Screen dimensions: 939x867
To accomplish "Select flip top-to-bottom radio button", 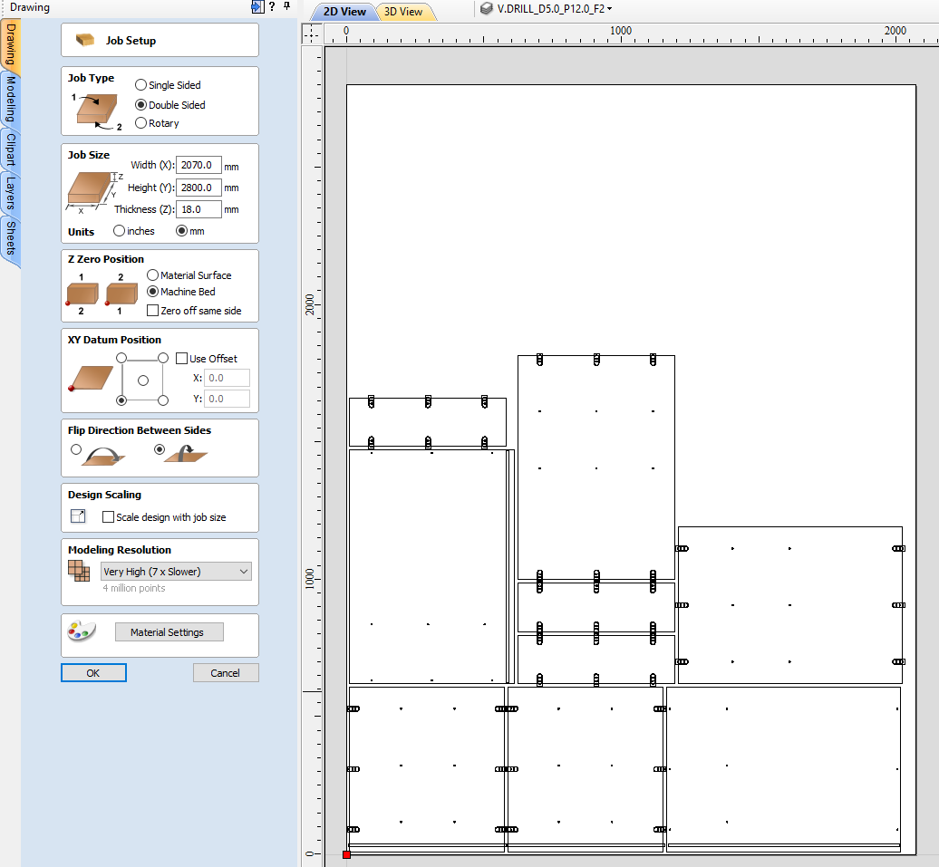I will click(x=160, y=449).
